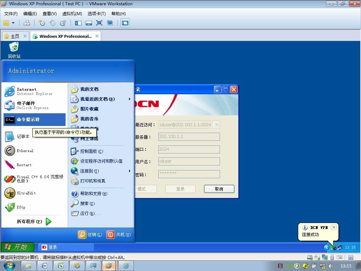Switch to the 主页 tab
Viewport: 361px width, 271px height.
15,36
